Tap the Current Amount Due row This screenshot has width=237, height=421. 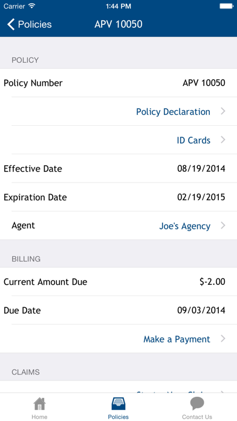(118, 282)
